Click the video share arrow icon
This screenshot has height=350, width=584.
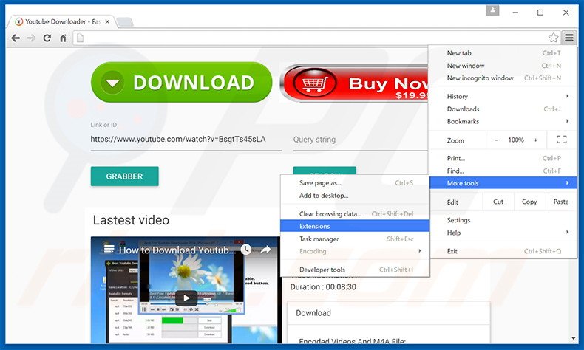[x=265, y=250]
